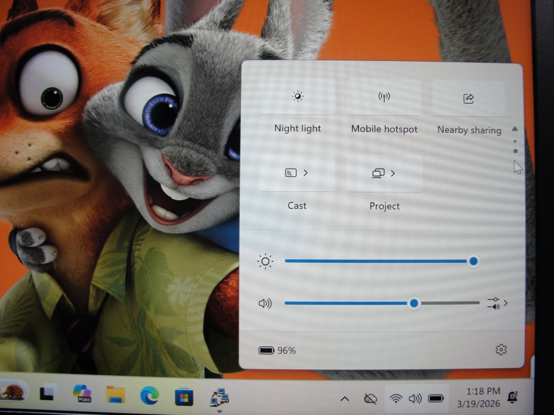Image resolution: width=554 pixels, height=415 pixels.
Task: Open Microsoft Store from the taskbar
Action: point(184,397)
